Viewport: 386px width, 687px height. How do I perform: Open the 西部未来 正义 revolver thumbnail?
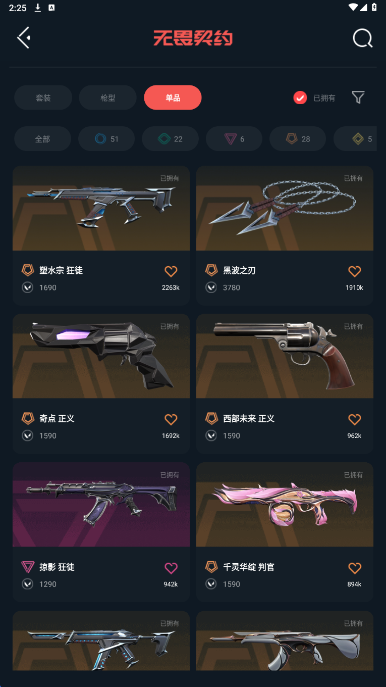tap(285, 356)
